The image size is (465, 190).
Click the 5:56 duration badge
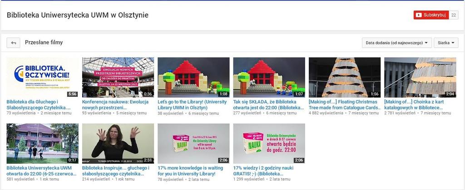point(72,94)
